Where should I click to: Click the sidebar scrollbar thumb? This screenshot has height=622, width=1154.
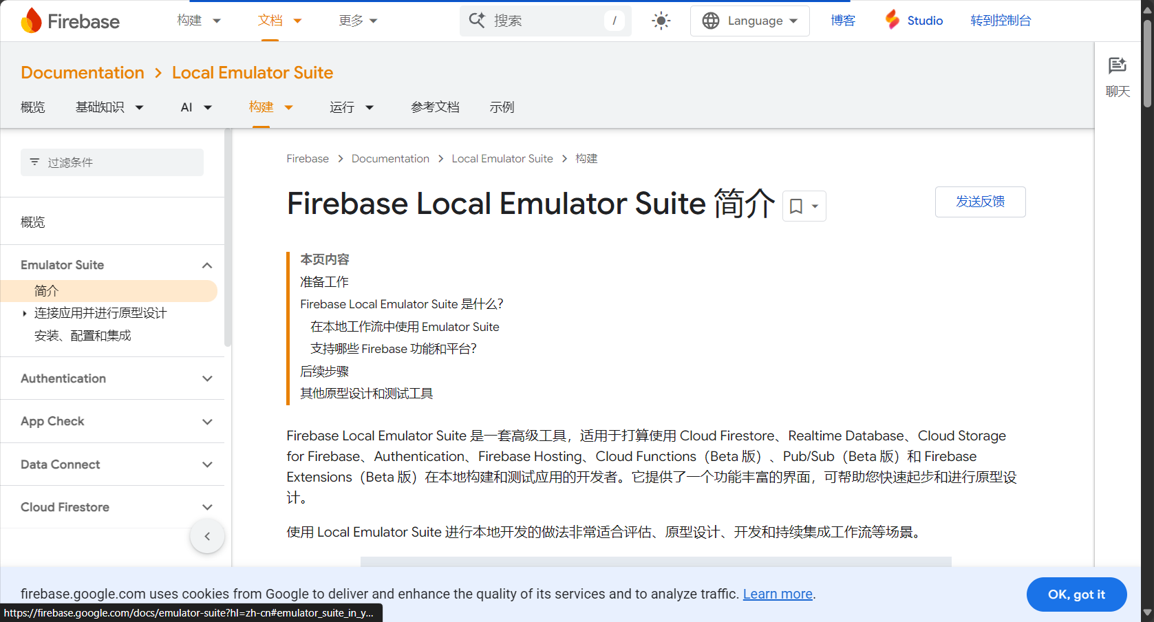[227, 237]
